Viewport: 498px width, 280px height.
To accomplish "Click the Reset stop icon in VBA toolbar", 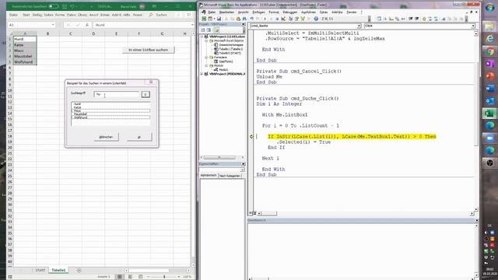I will pos(277,19).
